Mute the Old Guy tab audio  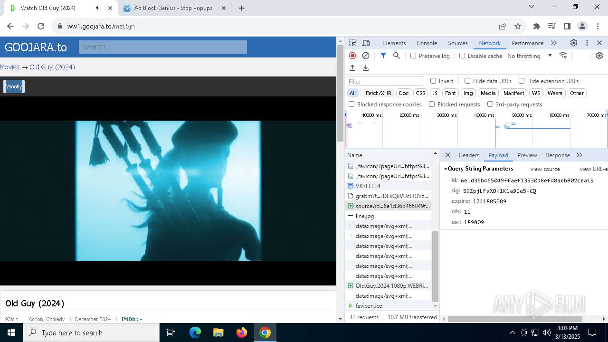click(98, 8)
